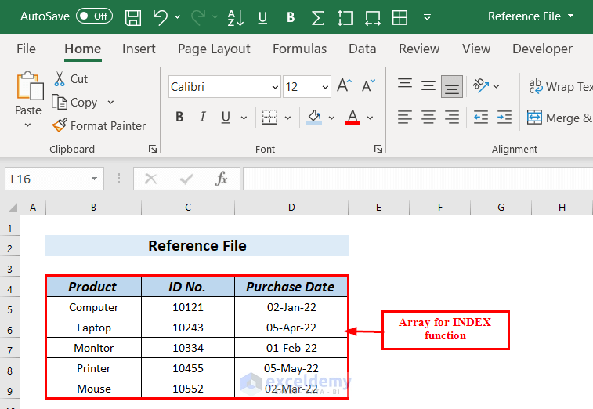The width and height of the screenshot is (593, 409).
Task: Click the Increase Indent icon
Action: [505, 118]
